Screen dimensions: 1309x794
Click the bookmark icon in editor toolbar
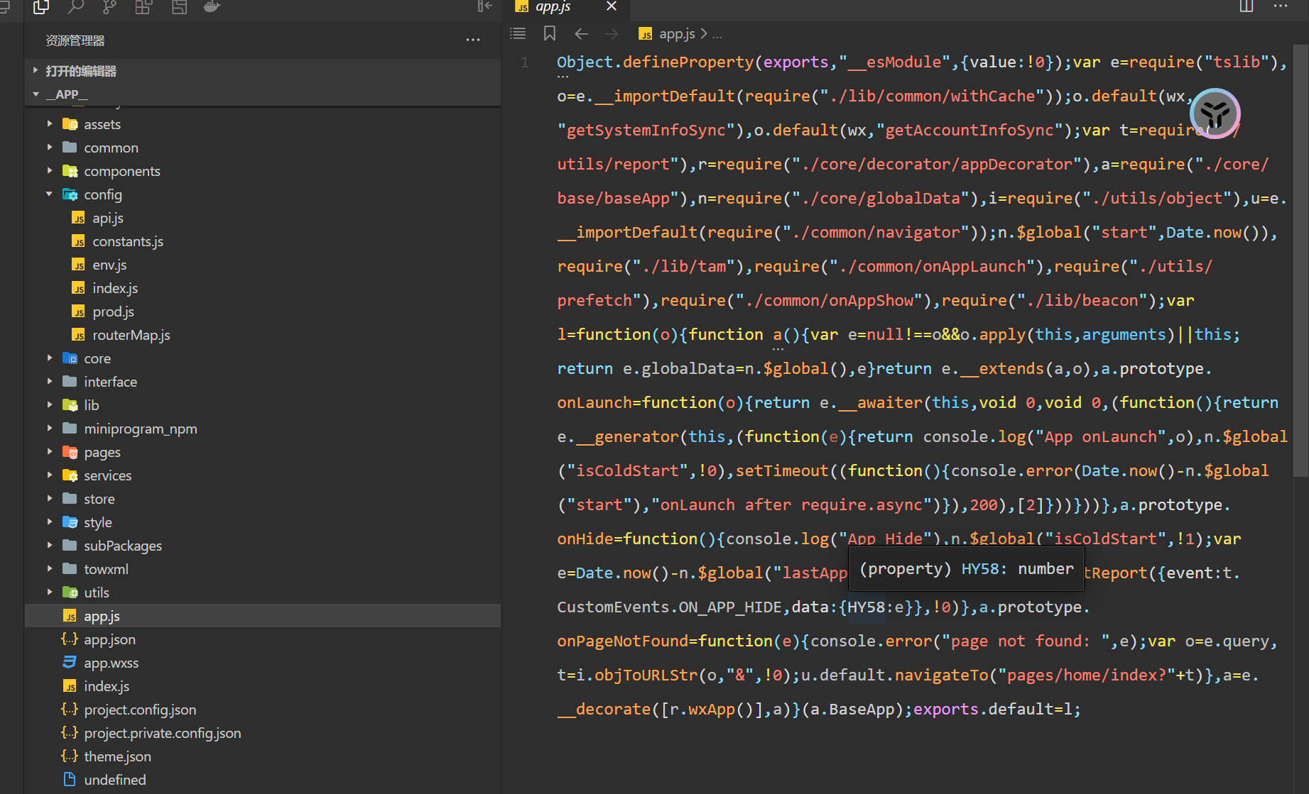point(549,33)
